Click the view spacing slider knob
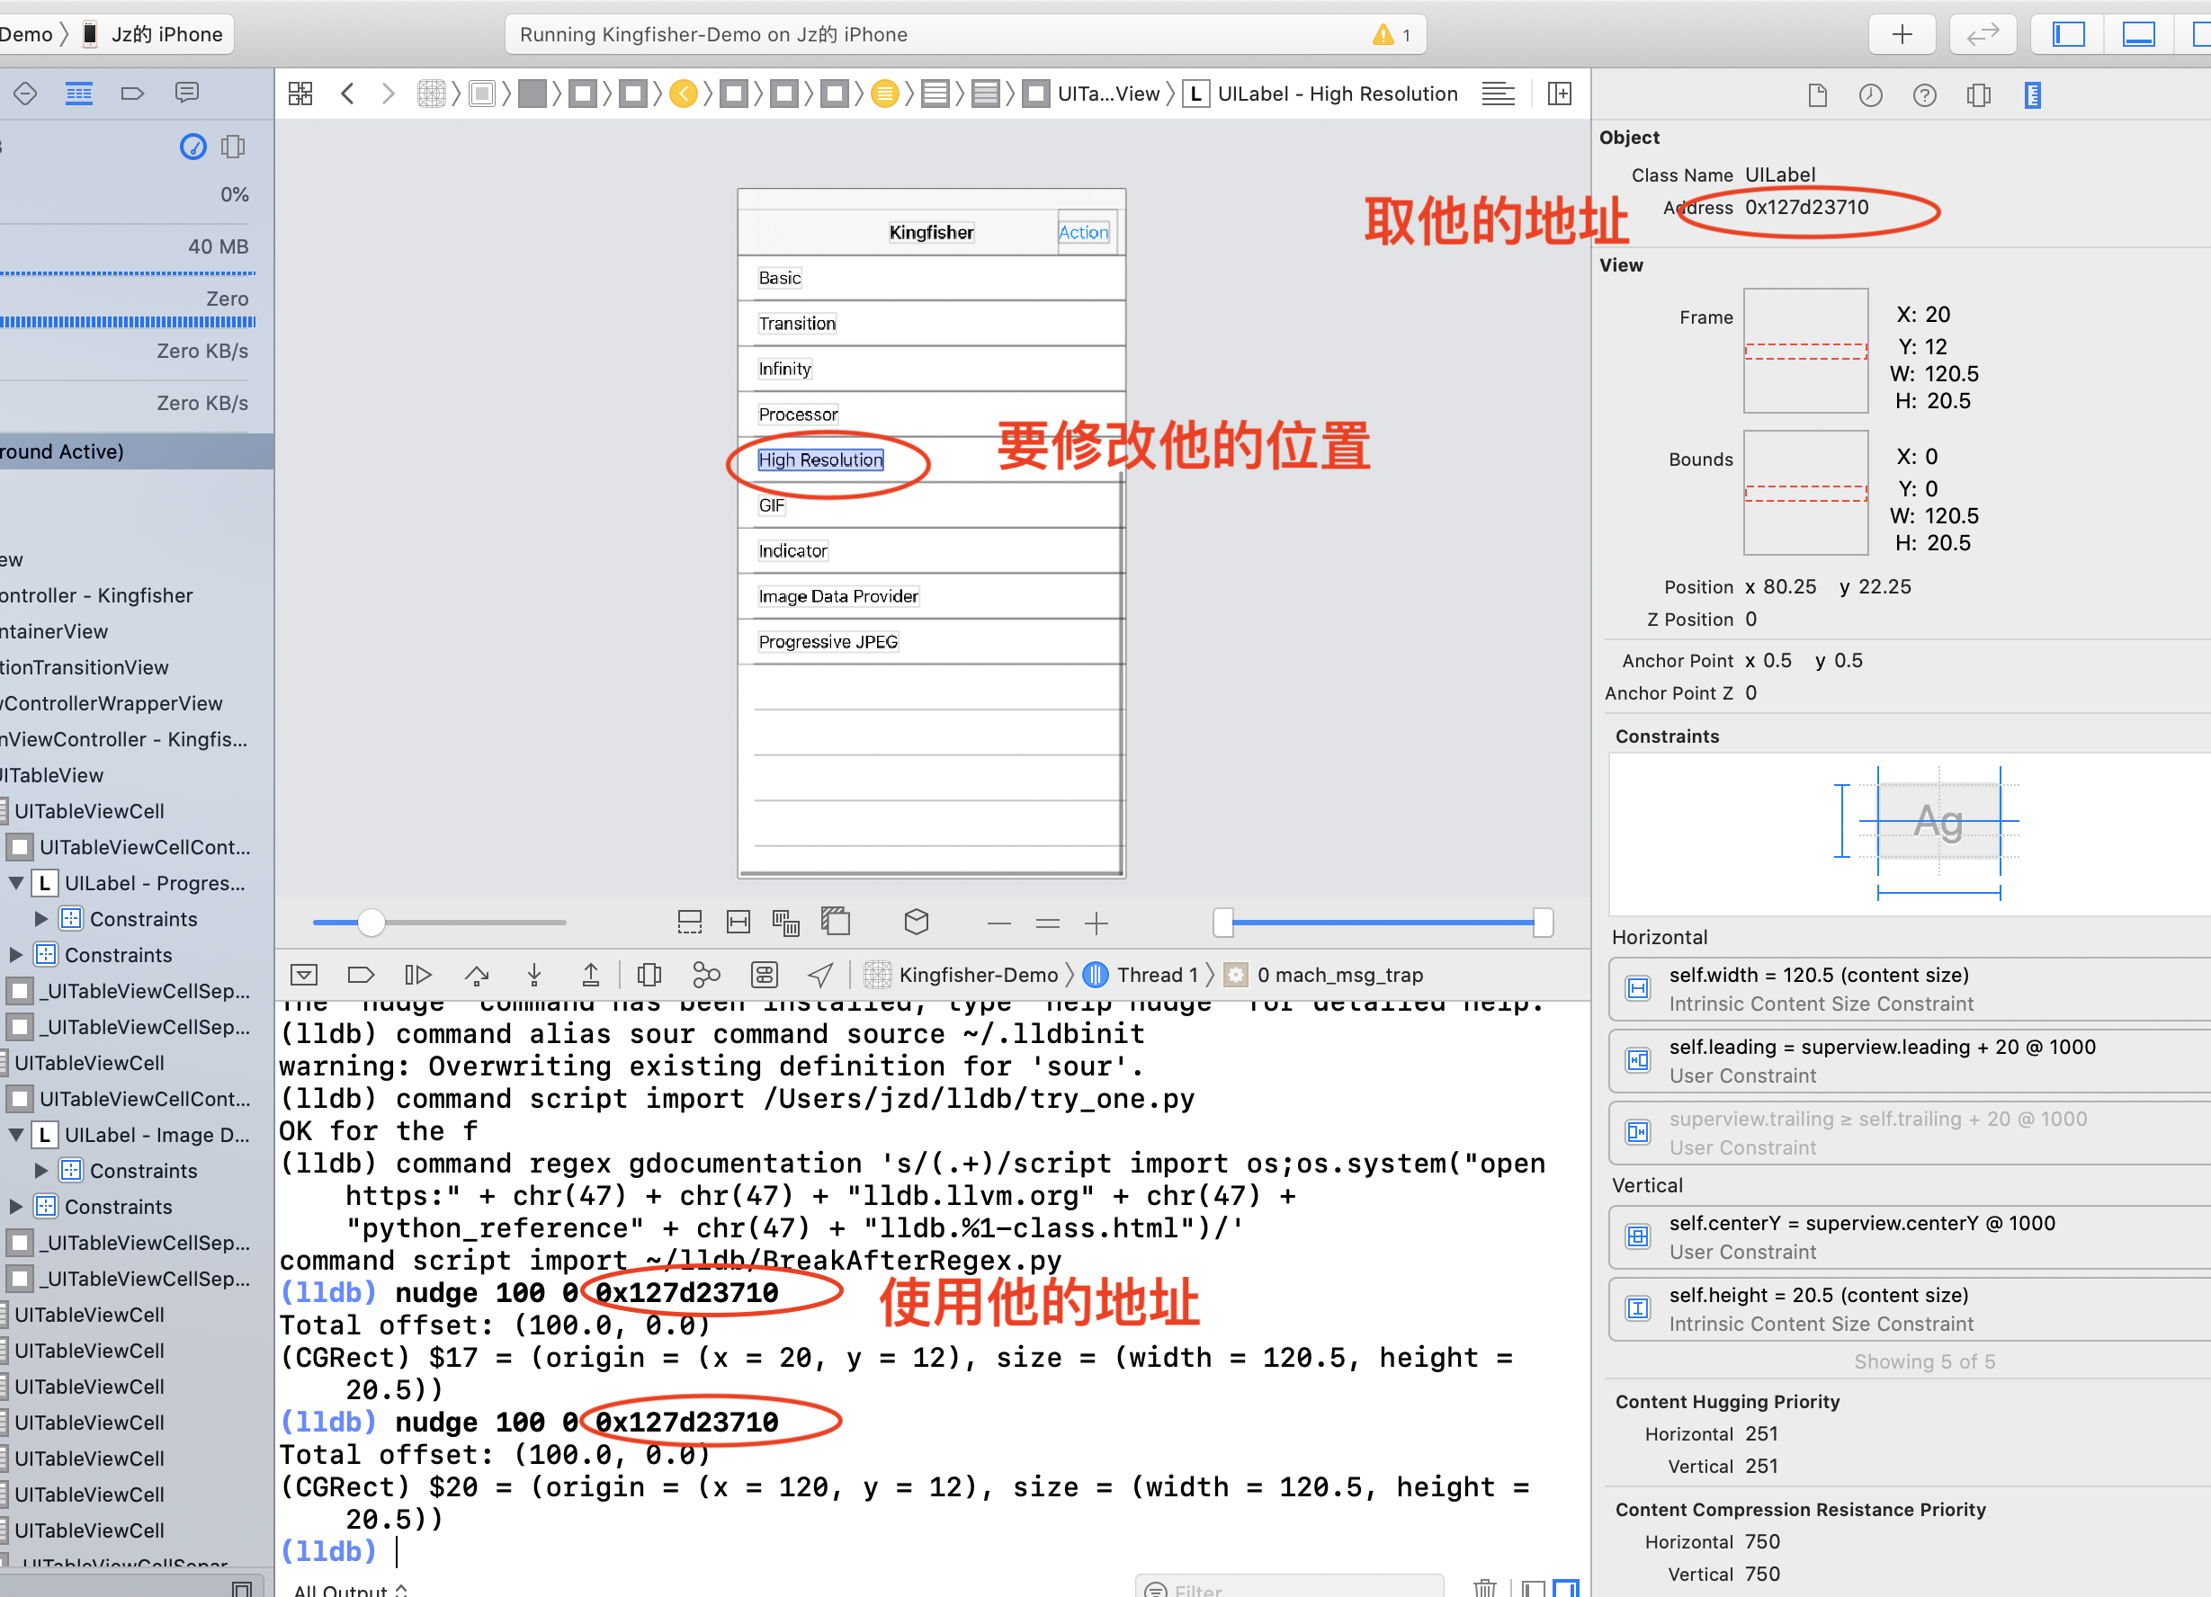Viewport: 2211px width, 1597px height. tap(371, 922)
